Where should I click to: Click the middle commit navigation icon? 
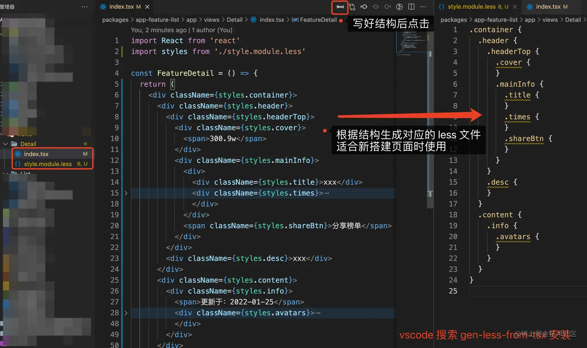click(376, 7)
